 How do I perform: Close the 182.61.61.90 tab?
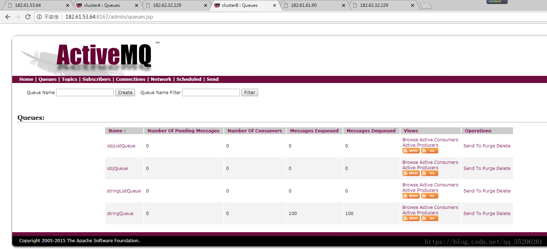click(344, 5)
